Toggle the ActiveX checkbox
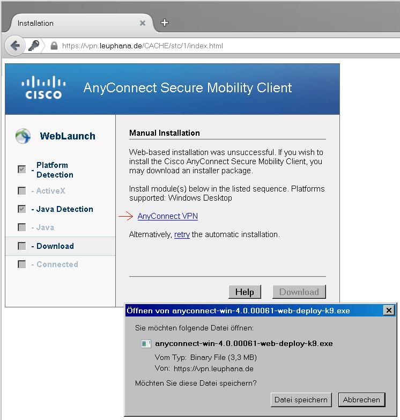Image resolution: width=400 pixels, height=420 pixels. pos(21,191)
